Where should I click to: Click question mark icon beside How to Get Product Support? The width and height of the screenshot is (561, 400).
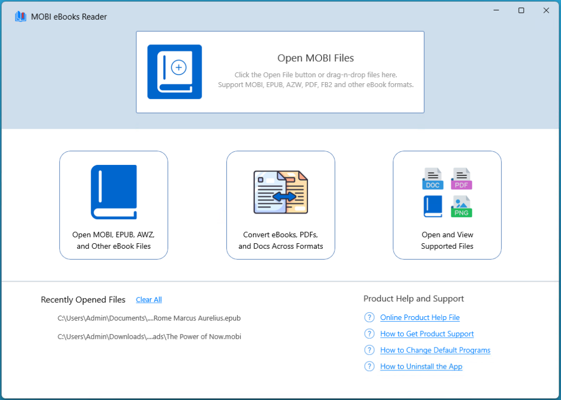[369, 334]
